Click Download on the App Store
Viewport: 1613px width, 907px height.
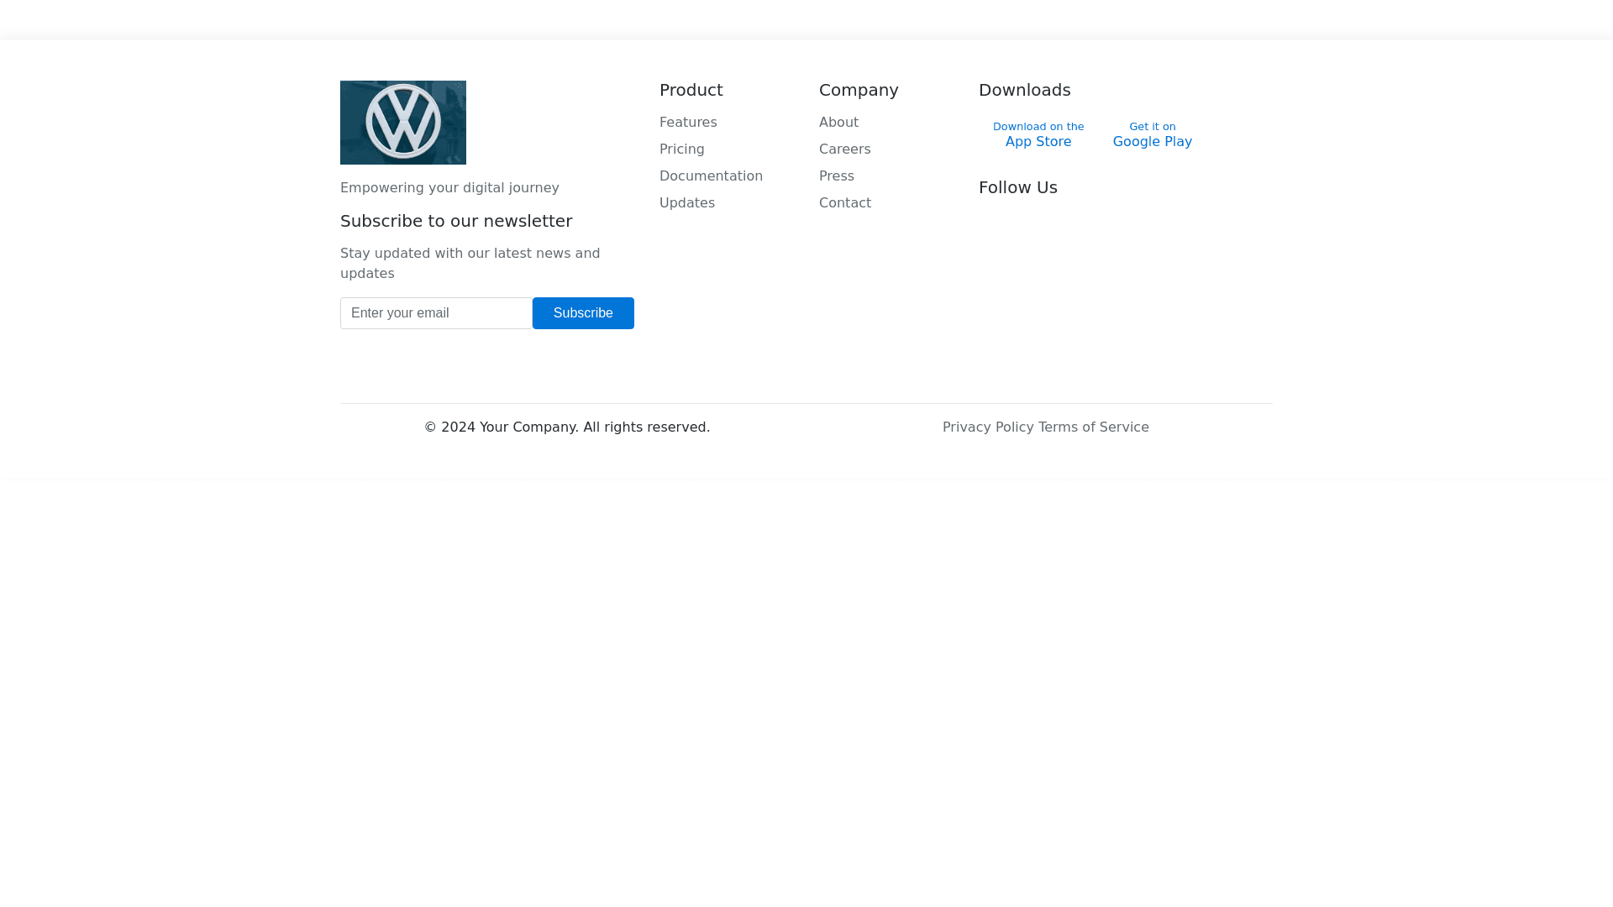[x=1038, y=134]
